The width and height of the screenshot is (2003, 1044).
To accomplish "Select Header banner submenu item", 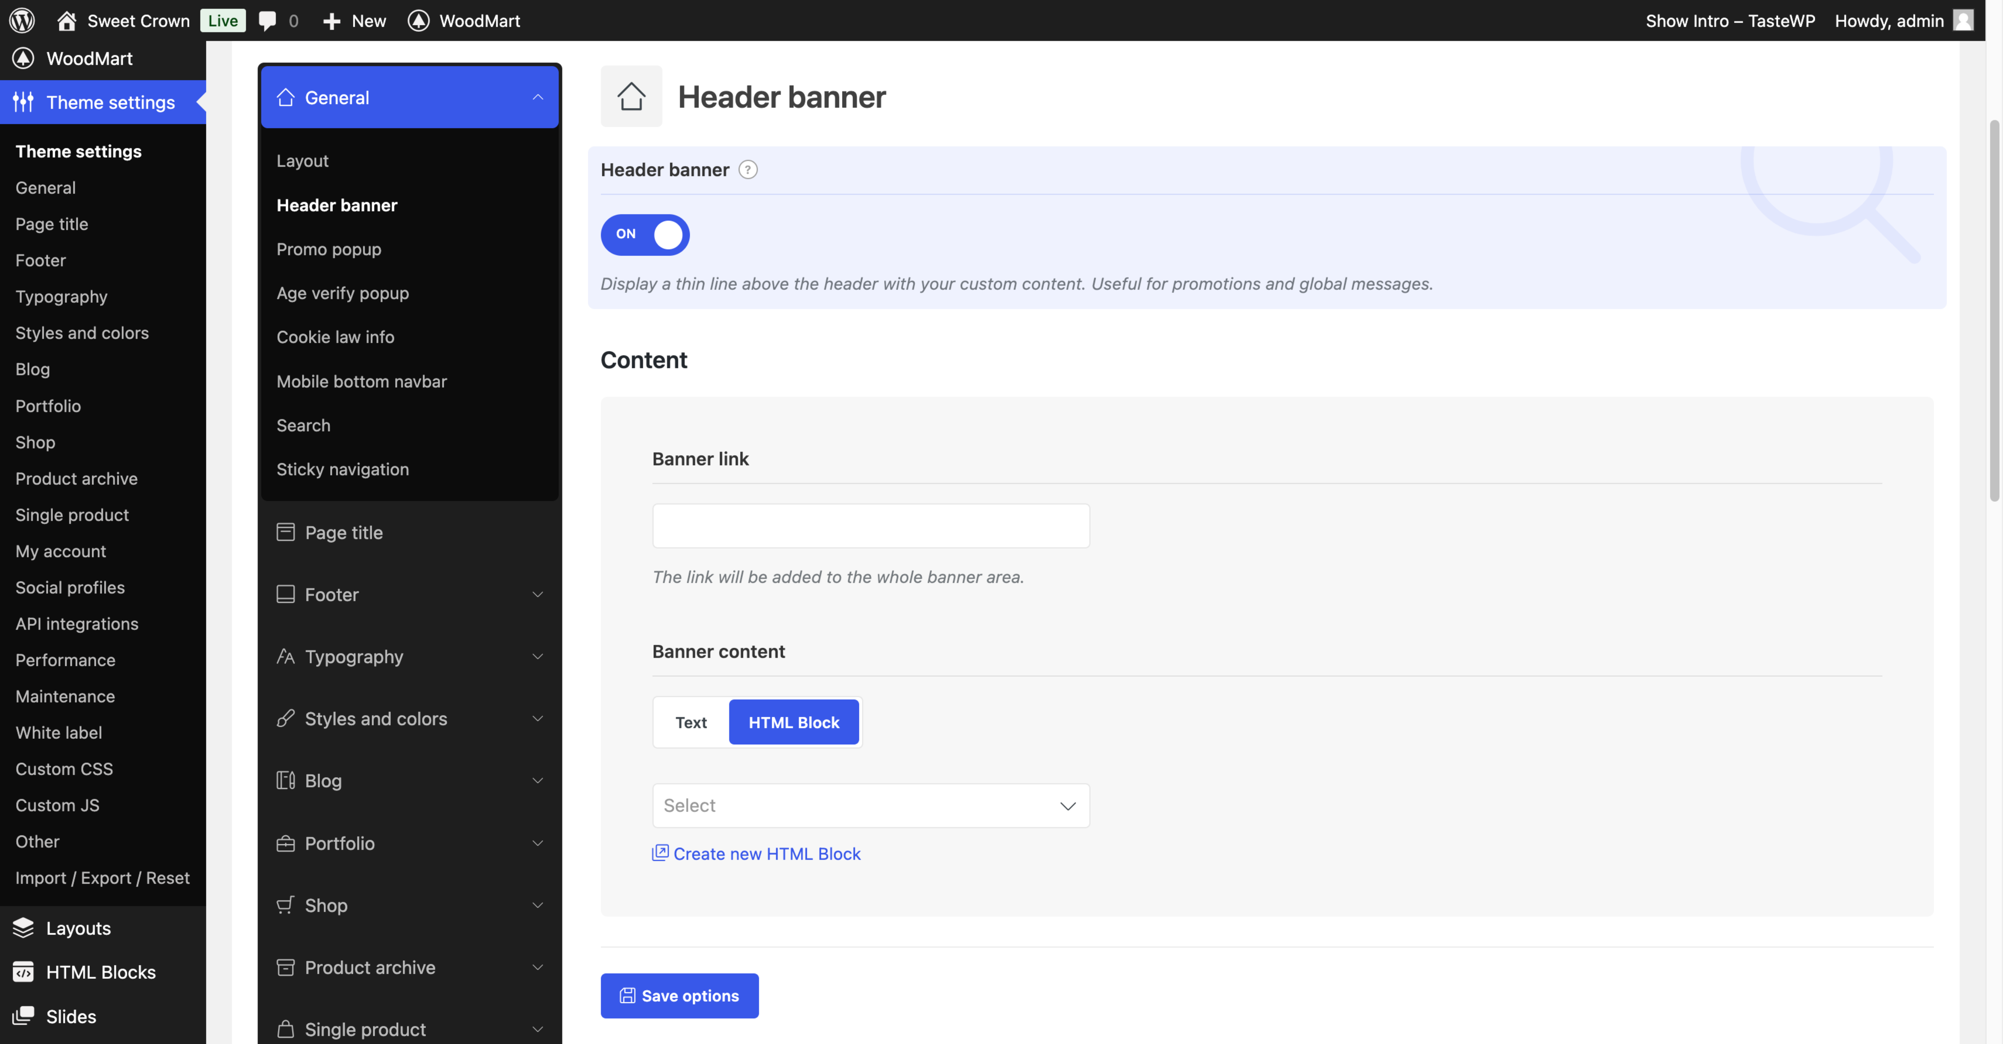I will 337,205.
